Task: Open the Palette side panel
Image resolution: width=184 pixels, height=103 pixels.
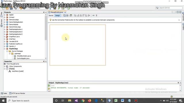Action: coord(183,27)
